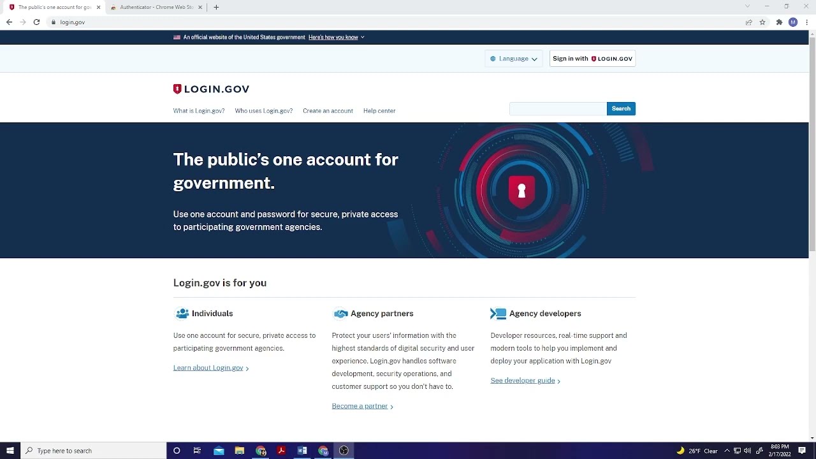Close the Authenticator Chrome Web Store tab
This screenshot has width=816, height=459.
tap(200, 7)
